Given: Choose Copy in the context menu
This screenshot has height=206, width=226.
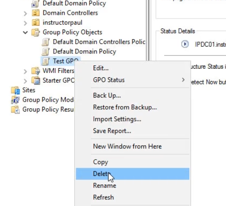Looking at the screenshot, I should pos(132,162).
